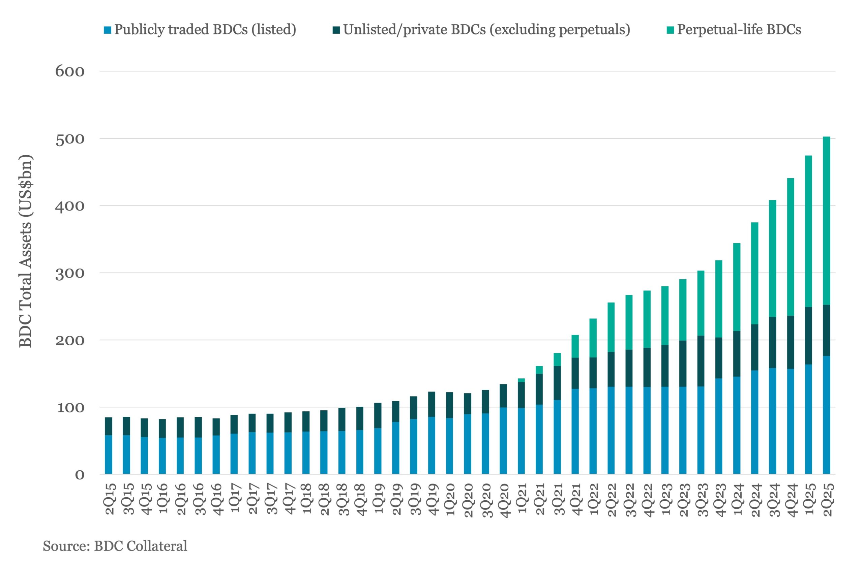
Task: Click the 1Q21 x-axis label
Action: point(522,498)
